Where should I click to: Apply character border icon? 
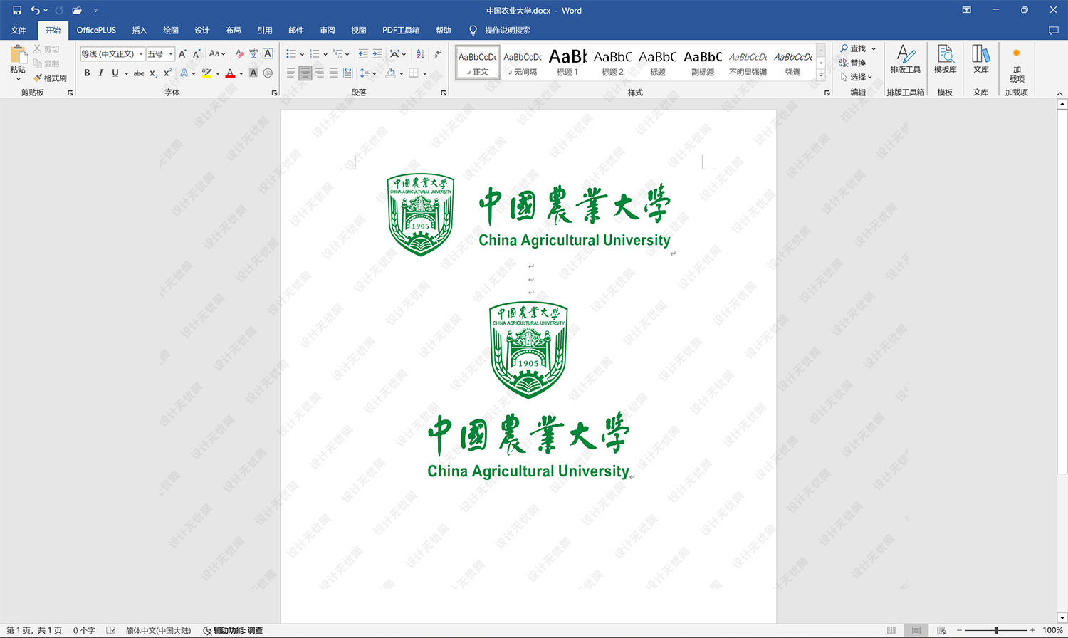click(268, 54)
